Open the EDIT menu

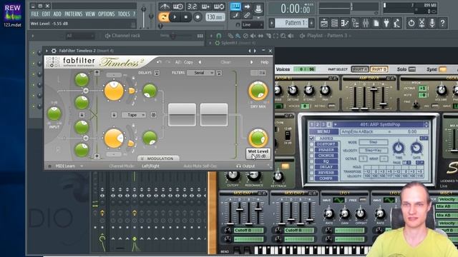click(x=46, y=14)
